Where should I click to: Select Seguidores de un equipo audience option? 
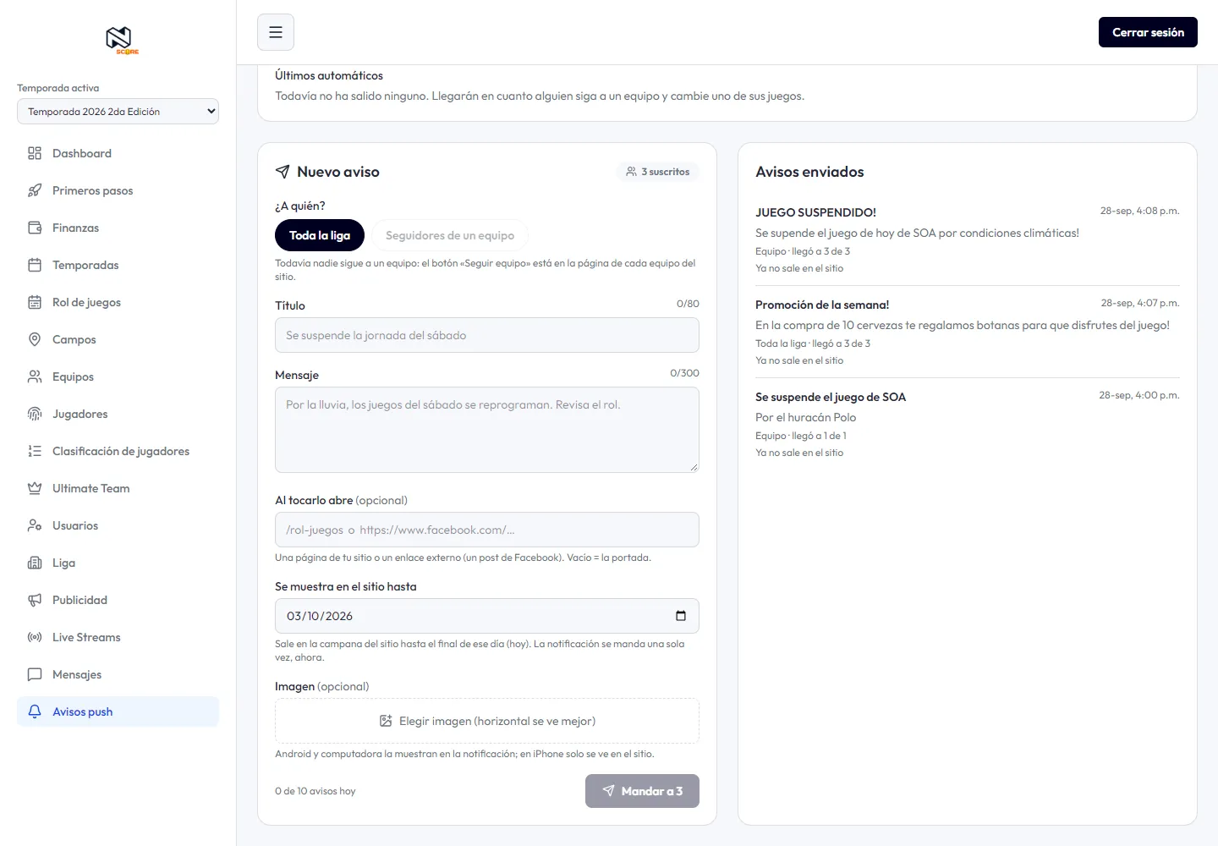(450, 235)
